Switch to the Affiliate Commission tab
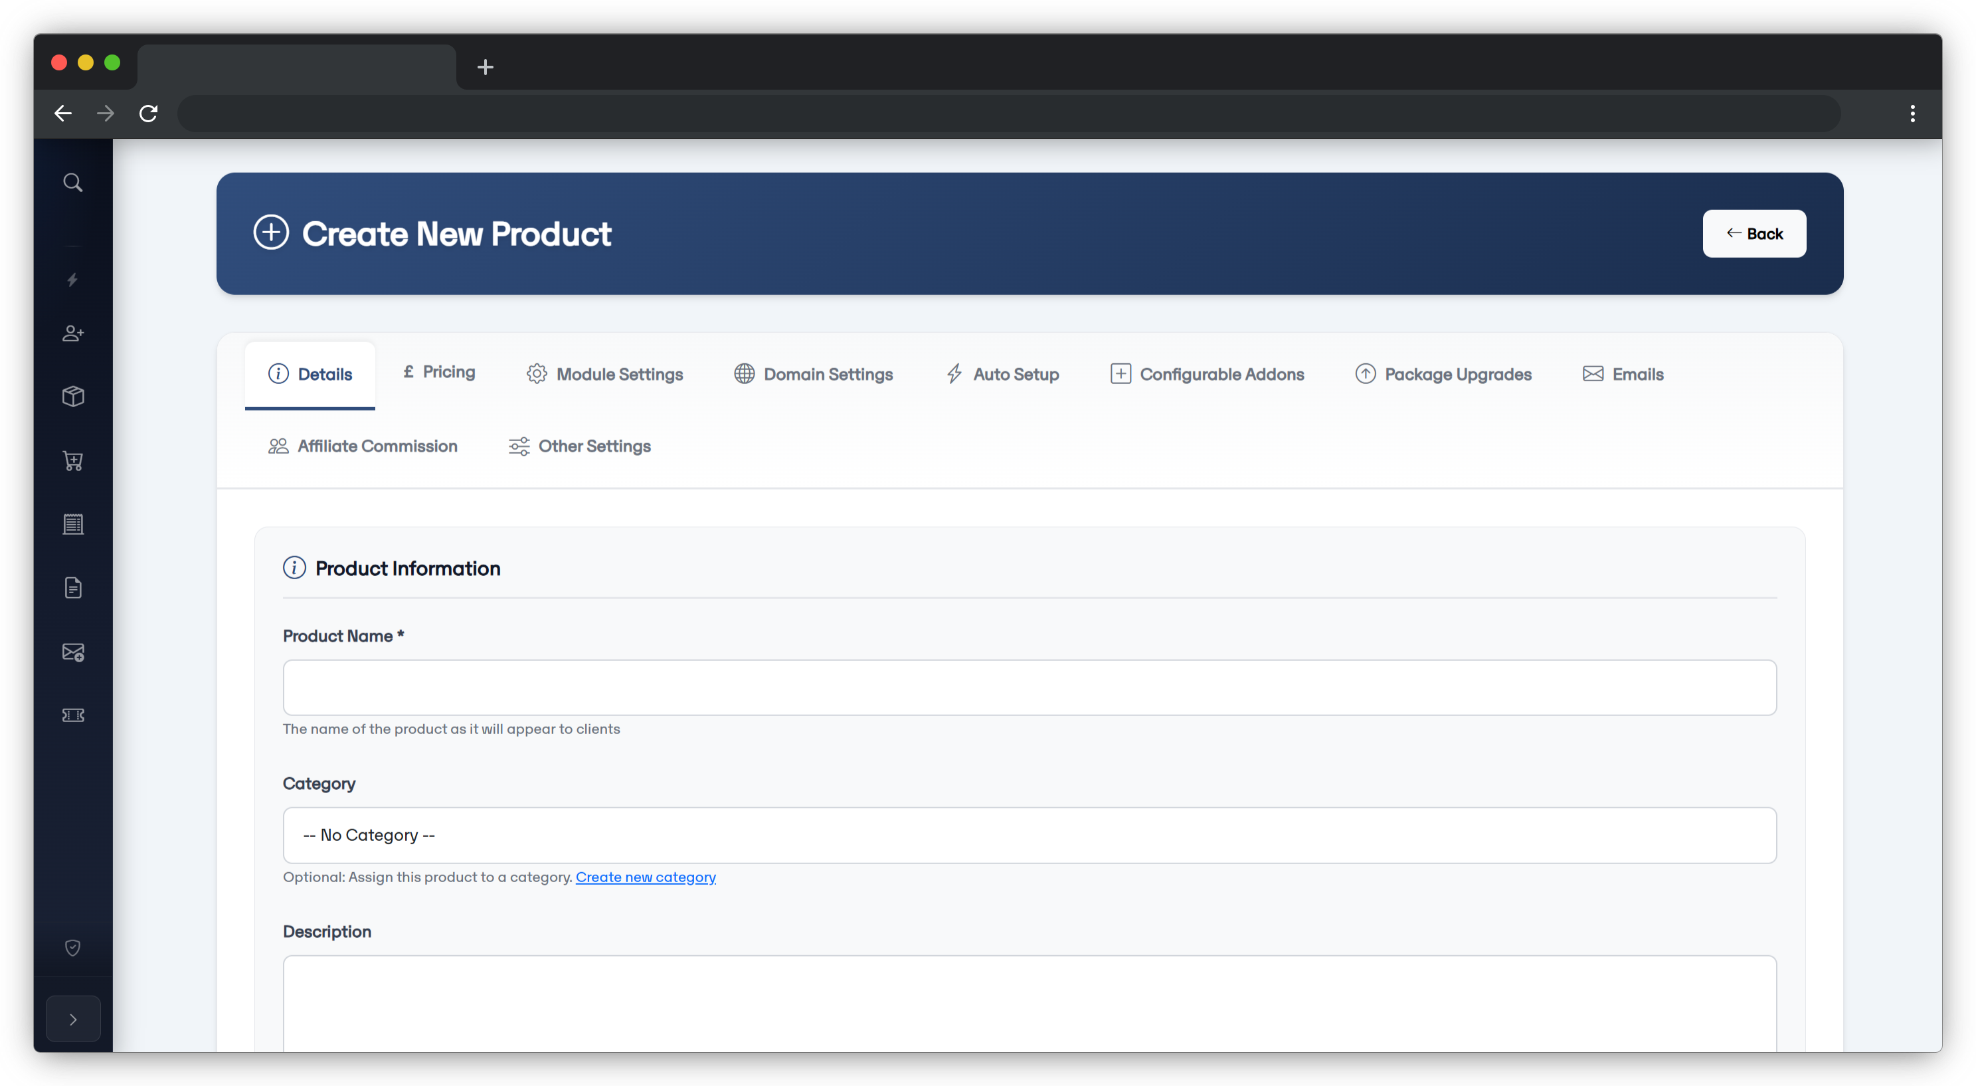This screenshot has width=1976, height=1086. coord(362,446)
